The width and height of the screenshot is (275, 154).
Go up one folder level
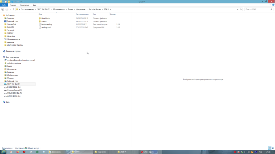(14, 9)
